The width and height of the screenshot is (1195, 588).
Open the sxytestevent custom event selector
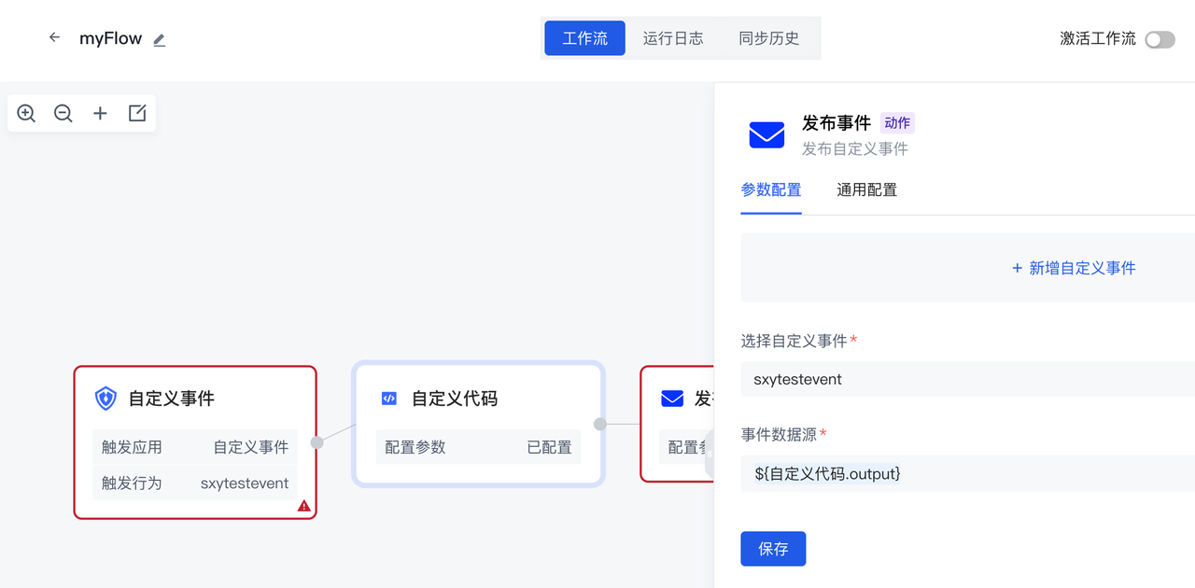pyautogui.click(x=966, y=379)
